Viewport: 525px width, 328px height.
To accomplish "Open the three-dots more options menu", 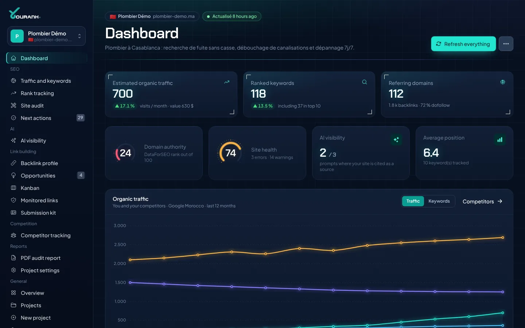I will [506, 44].
